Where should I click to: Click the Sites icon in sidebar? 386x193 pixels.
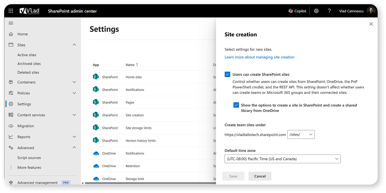coord(11,45)
